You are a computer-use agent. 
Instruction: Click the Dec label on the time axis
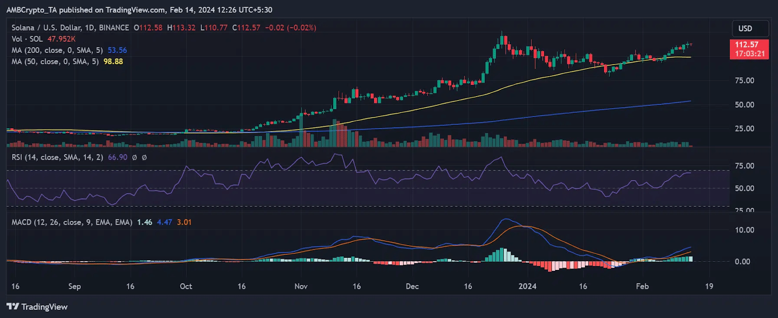coord(412,286)
